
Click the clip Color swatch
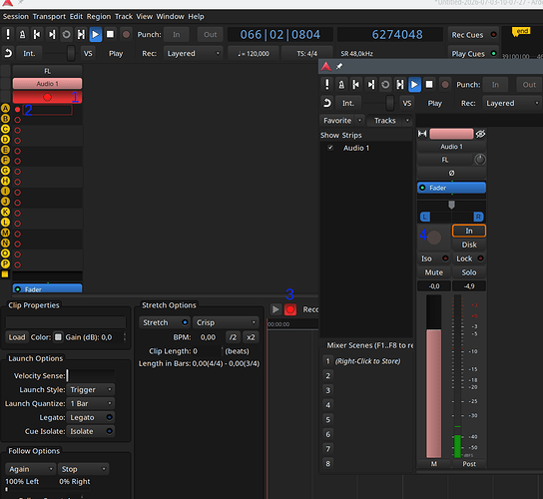(x=58, y=337)
